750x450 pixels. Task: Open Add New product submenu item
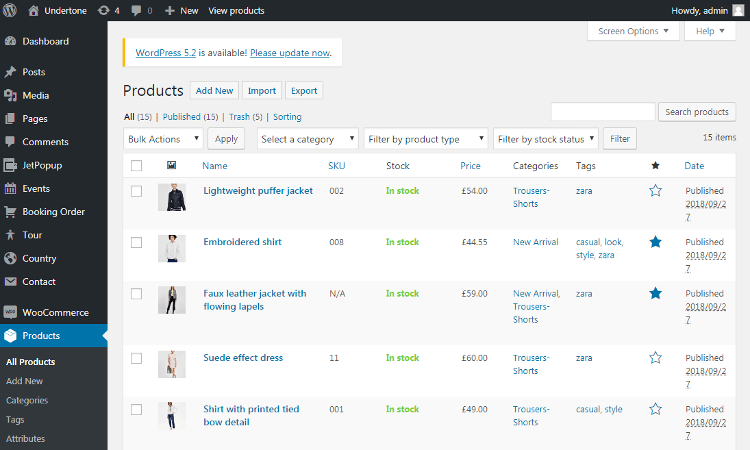point(25,381)
